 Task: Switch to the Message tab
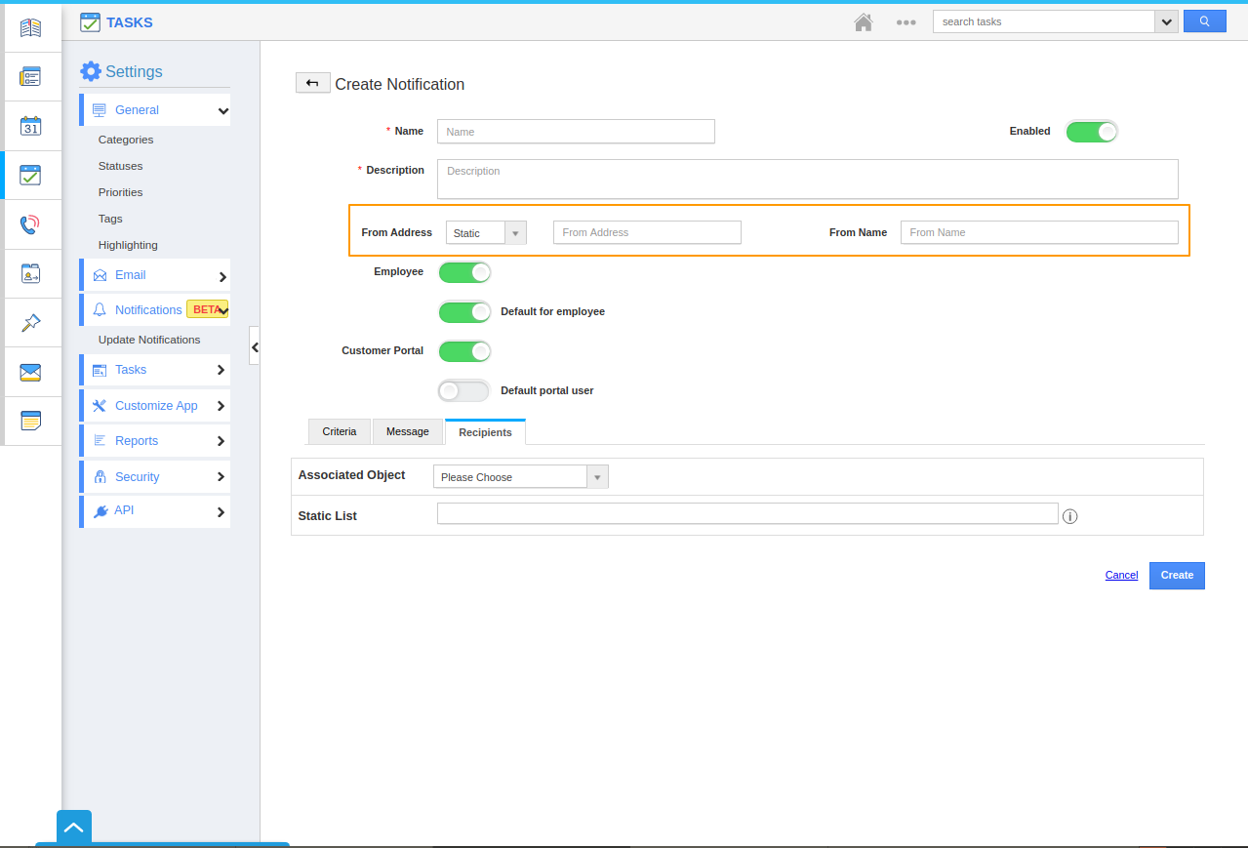tap(407, 431)
